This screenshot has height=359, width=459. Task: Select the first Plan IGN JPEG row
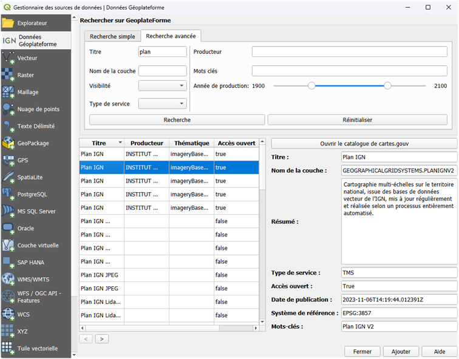(x=169, y=275)
